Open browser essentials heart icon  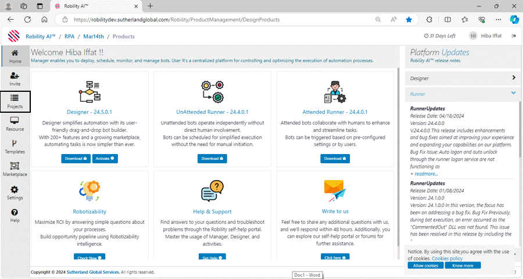[481, 20]
